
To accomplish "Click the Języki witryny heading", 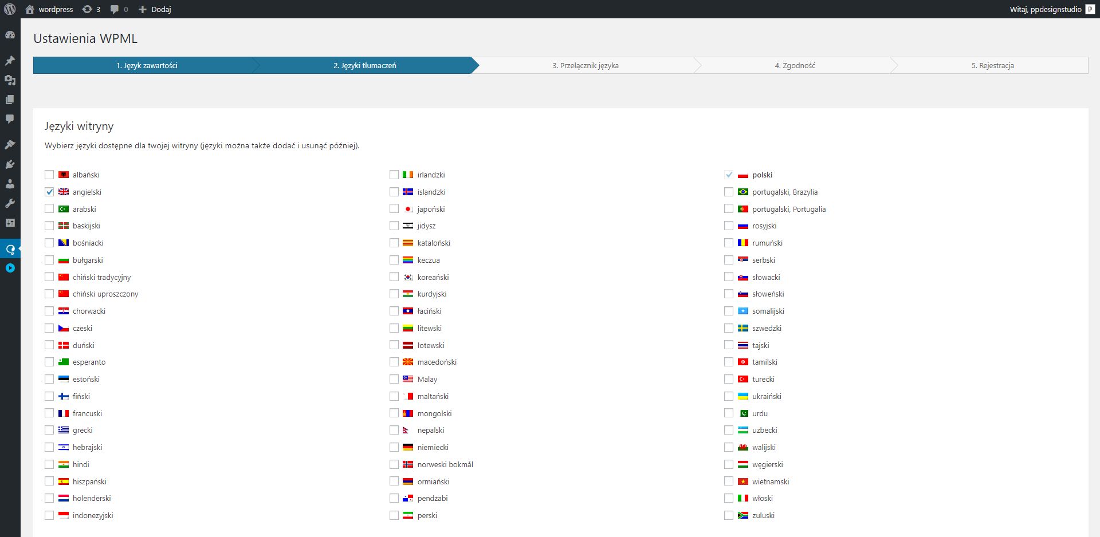I will (79, 126).
